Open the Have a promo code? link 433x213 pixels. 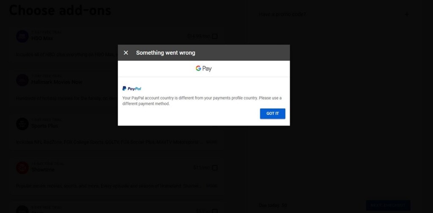[282, 14]
